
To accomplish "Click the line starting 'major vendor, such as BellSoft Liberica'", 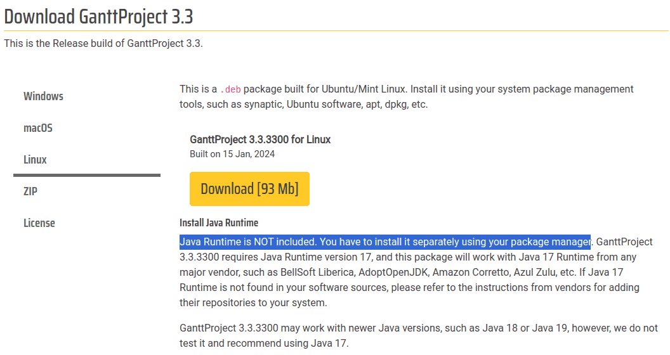I will coord(401,272).
